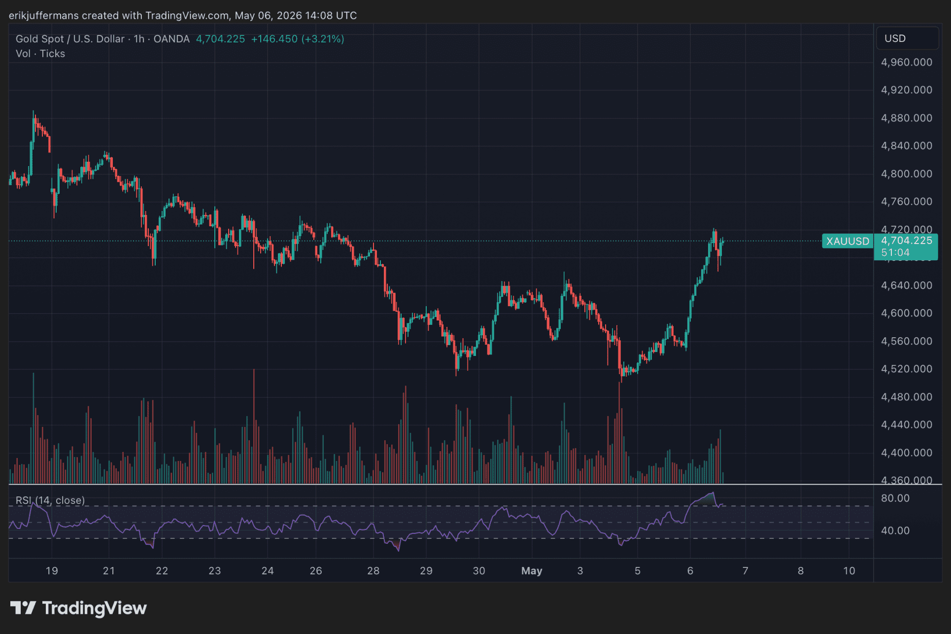Click the 4,760.000 price axis label
Viewport: 951px width, 634px height.
click(x=907, y=201)
